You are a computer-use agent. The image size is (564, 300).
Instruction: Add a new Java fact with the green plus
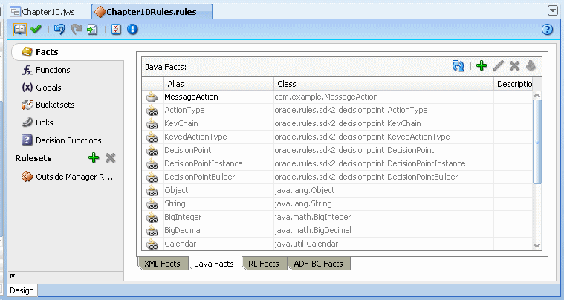click(482, 66)
